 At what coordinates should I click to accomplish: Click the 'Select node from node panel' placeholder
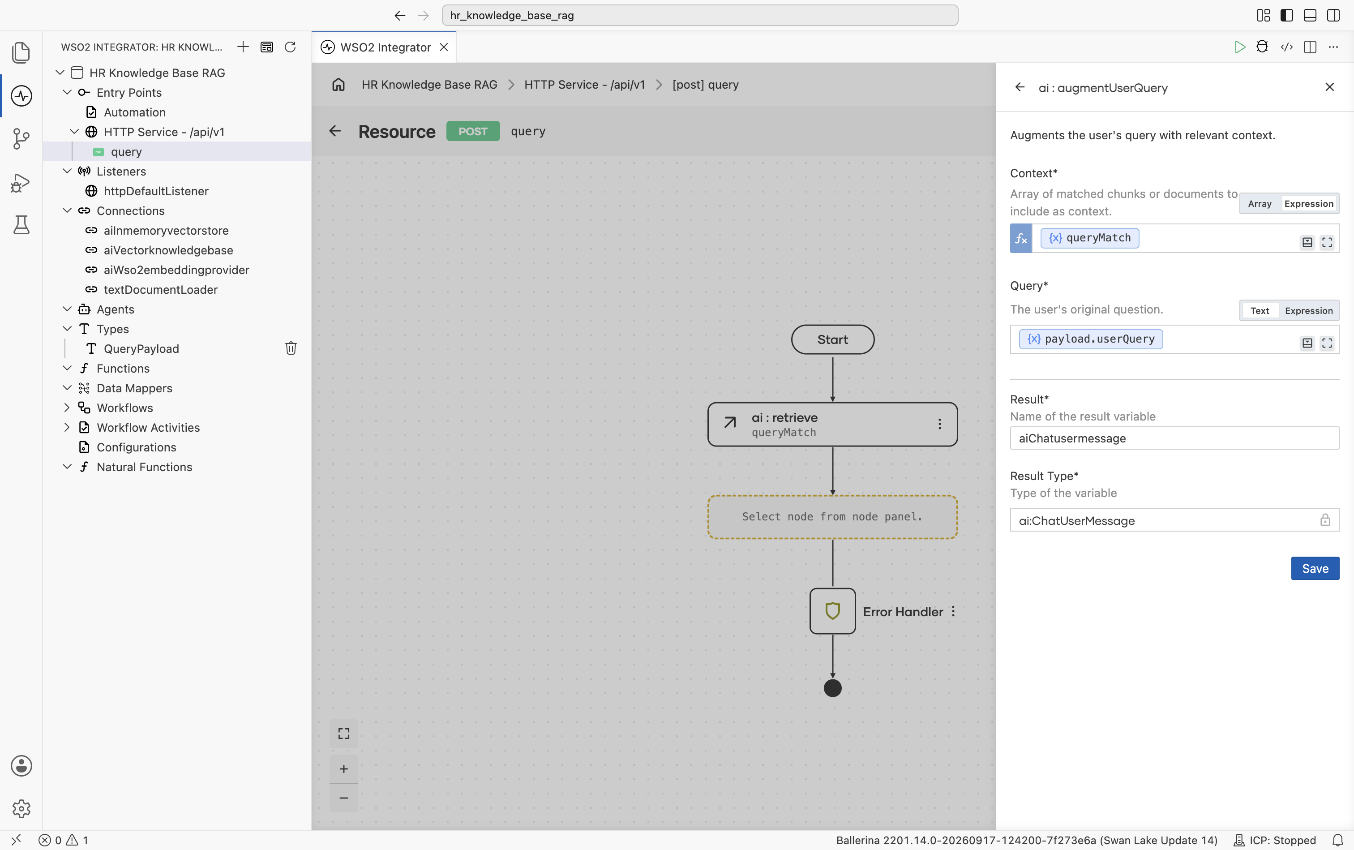832,517
